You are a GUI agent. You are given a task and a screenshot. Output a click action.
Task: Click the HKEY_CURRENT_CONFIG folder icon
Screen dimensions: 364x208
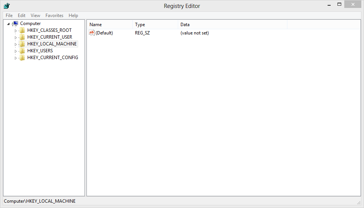[22, 58]
